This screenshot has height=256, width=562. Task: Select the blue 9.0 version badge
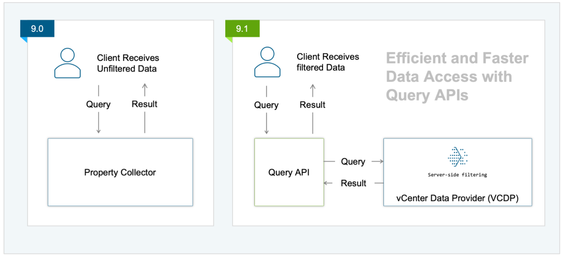(x=37, y=29)
